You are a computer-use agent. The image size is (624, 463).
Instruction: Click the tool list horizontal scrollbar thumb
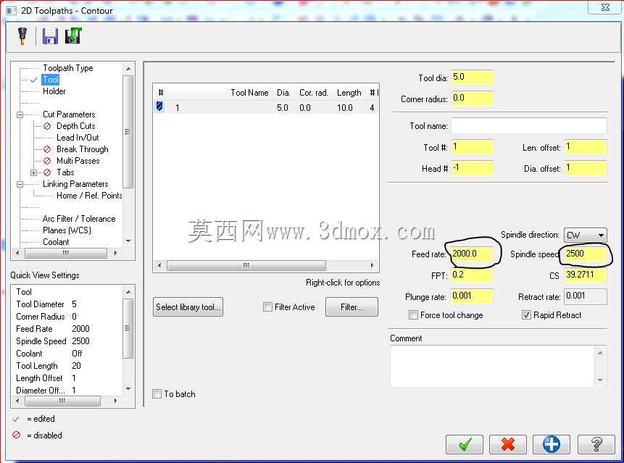(246, 265)
